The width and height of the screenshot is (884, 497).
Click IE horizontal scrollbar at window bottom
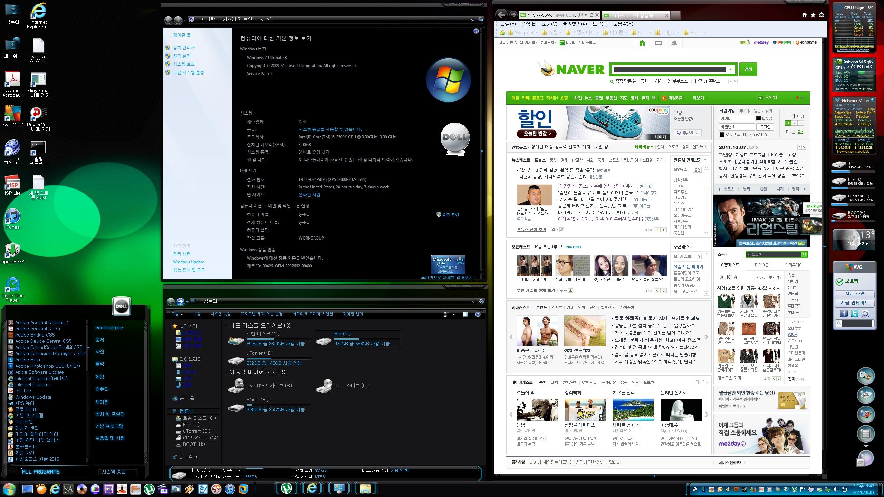coord(654,476)
